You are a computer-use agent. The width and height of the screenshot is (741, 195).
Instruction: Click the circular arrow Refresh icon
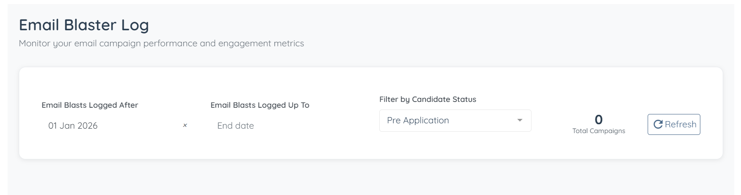[x=657, y=125]
